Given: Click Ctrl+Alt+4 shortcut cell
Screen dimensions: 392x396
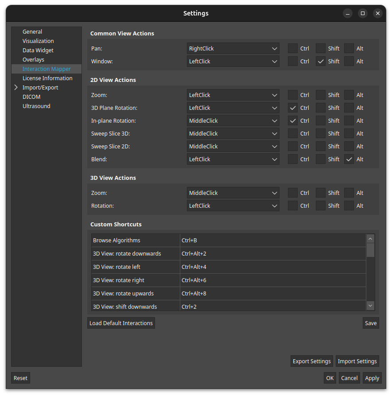Looking at the screenshot, I should [x=273, y=267].
